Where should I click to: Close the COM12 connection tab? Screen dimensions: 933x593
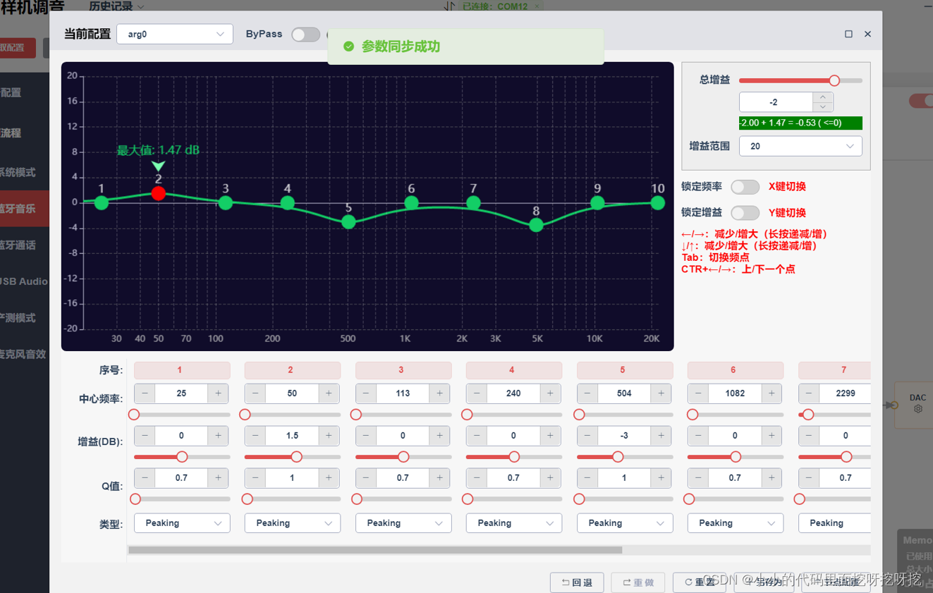pyautogui.click(x=537, y=6)
